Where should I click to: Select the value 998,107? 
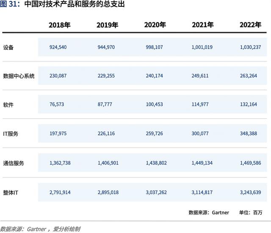154,47
